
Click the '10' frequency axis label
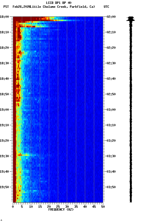(x=31, y=207)
